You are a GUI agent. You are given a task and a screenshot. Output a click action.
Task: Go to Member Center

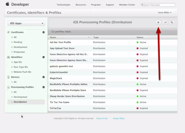(127, 5)
